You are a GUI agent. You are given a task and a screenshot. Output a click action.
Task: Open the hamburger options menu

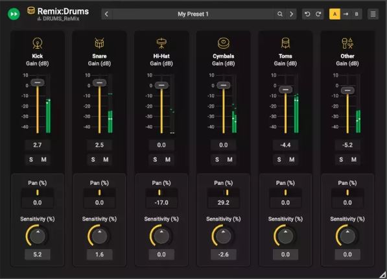(373, 14)
